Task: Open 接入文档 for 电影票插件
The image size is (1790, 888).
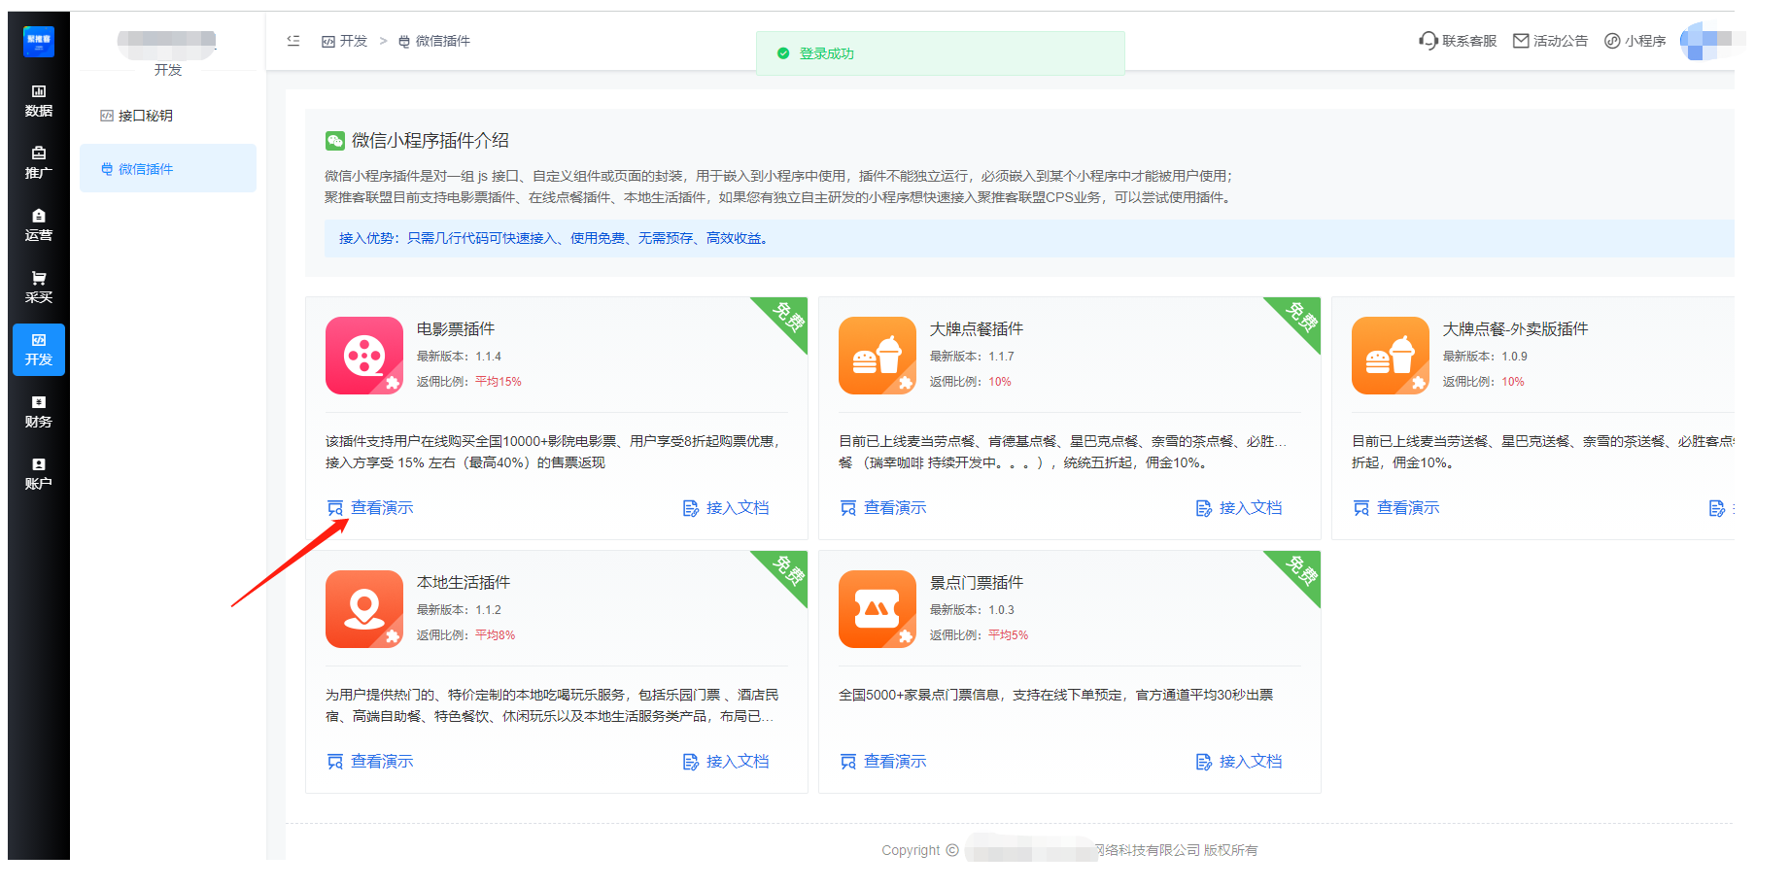Action: [726, 508]
